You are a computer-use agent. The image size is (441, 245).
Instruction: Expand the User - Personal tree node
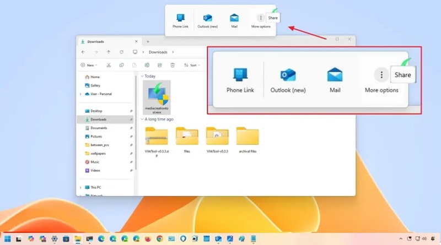tap(80, 94)
